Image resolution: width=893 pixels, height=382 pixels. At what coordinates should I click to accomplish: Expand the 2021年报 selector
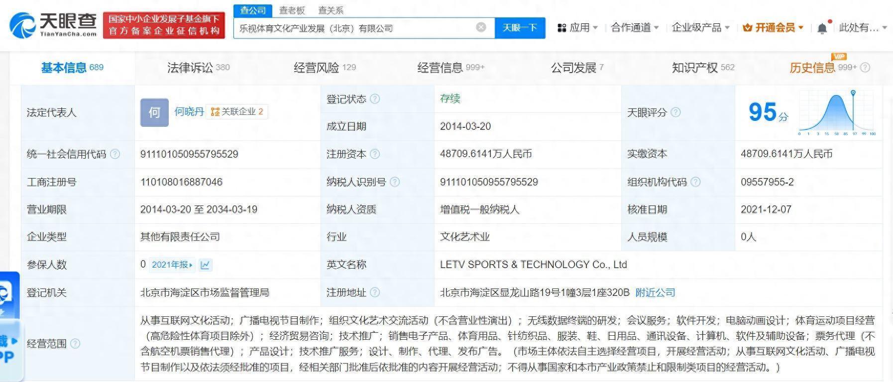pos(172,265)
